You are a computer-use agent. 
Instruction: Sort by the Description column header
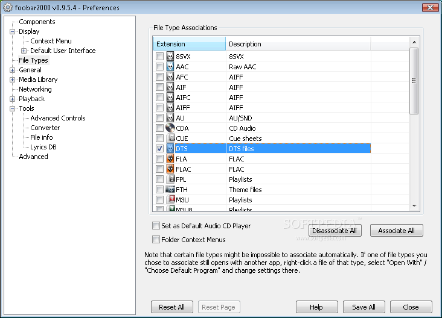pos(298,44)
